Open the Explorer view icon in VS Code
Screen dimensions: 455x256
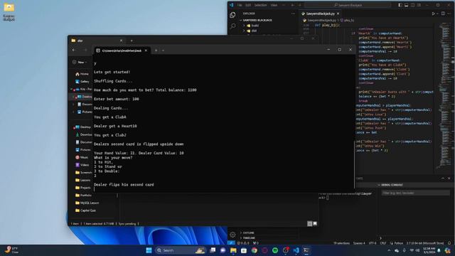(x=232, y=15)
